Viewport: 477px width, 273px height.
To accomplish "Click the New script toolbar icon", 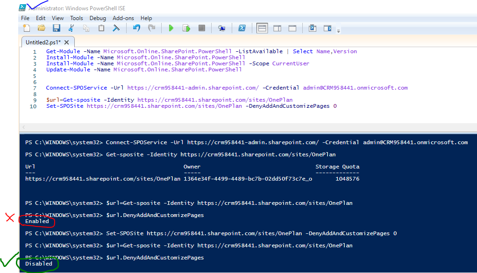I will pyautogui.click(x=27, y=28).
